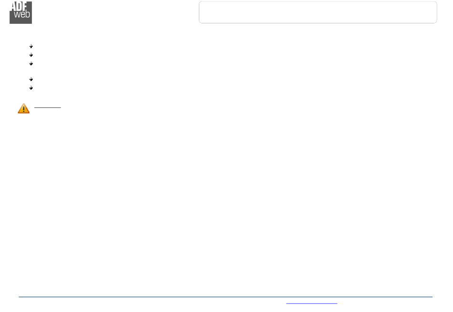
Task: Select the second arrow bullet icon
Action: [x=31, y=55]
